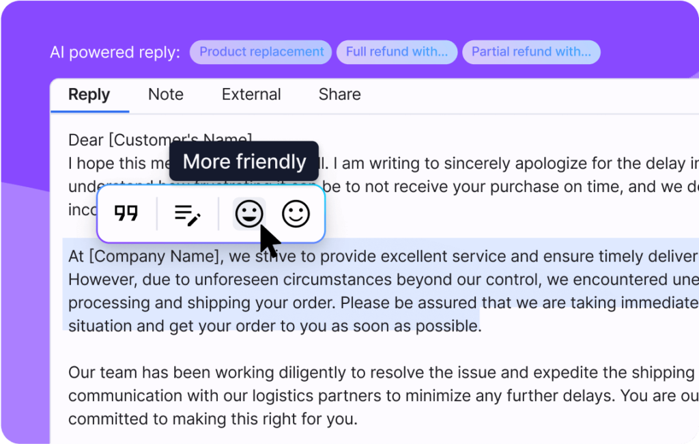Open the Share tab
The width and height of the screenshot is (699, 444).
[x=340, y=94]
